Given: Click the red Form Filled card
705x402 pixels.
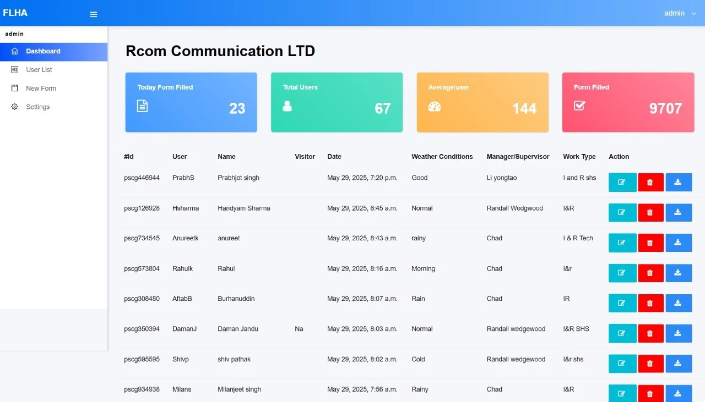Looking at the screenshot, I should 628,102.
